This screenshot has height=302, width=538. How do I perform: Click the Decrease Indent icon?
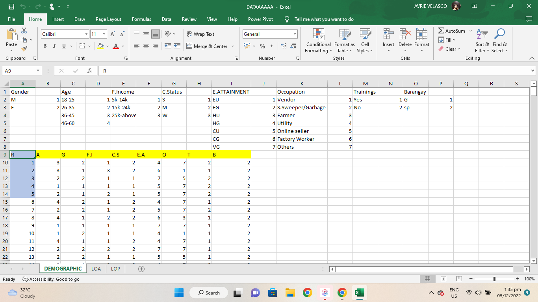click(167, 46)
